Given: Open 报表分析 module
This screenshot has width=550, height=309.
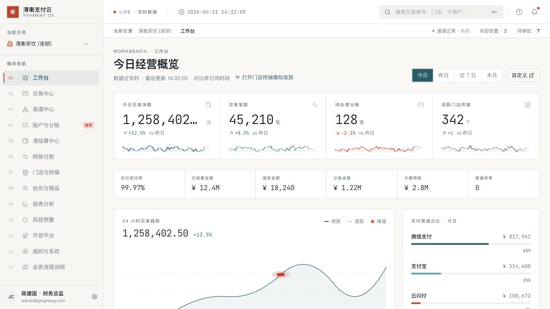Looking at the screenshot, I should click(x=51, y=204).
